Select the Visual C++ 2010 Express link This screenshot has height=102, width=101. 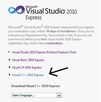[28, 75]
